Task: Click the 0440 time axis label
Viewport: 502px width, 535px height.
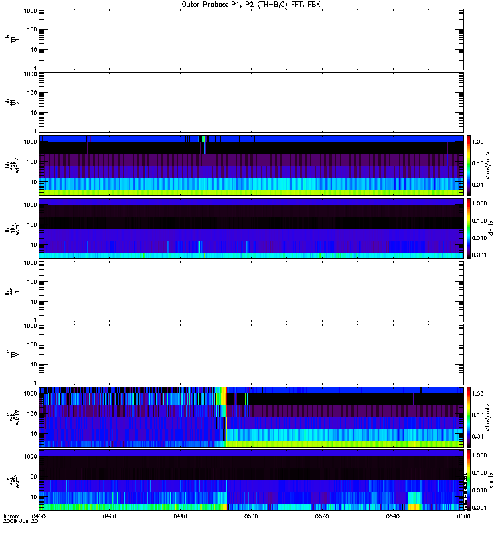Action: click(x=180, y=516)
